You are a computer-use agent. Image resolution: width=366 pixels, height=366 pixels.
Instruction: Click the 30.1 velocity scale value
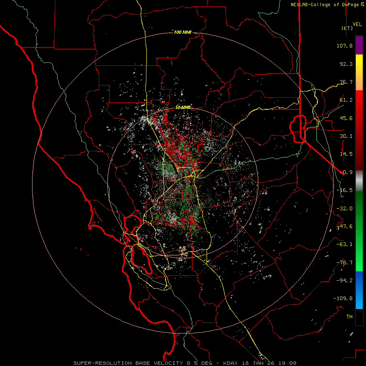pos(346,136)
